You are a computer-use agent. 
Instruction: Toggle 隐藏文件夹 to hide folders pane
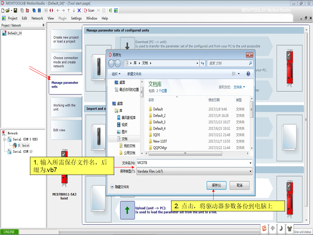point(119,187)
